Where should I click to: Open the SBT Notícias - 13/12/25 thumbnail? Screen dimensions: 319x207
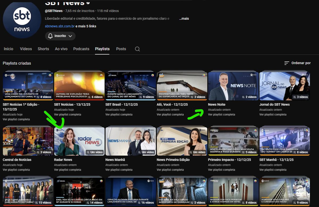point(79,86)
